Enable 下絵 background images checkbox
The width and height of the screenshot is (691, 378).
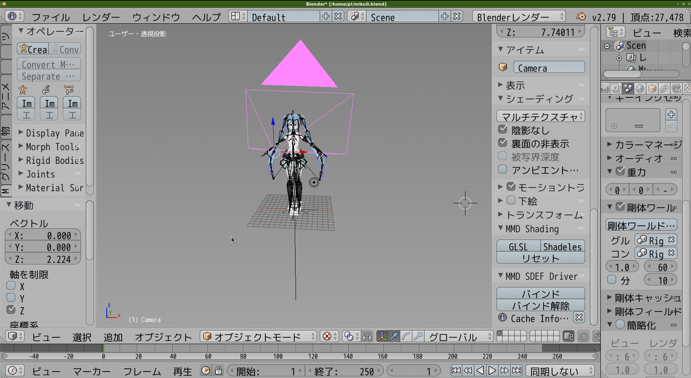coord(511,200)
